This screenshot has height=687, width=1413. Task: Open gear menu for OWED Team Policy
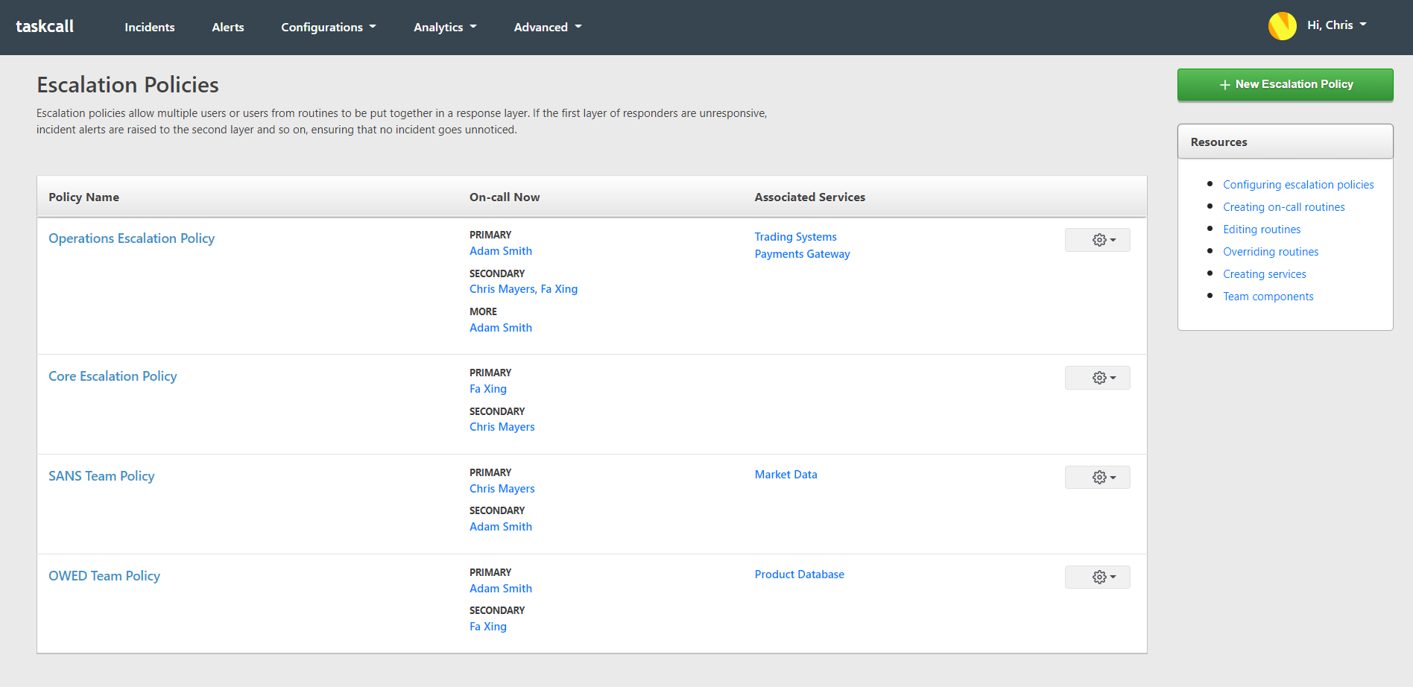tap(1097, 577)
